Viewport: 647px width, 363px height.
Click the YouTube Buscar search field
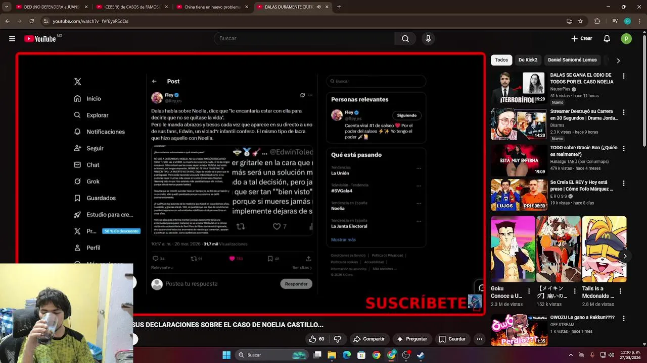[304, 39]
